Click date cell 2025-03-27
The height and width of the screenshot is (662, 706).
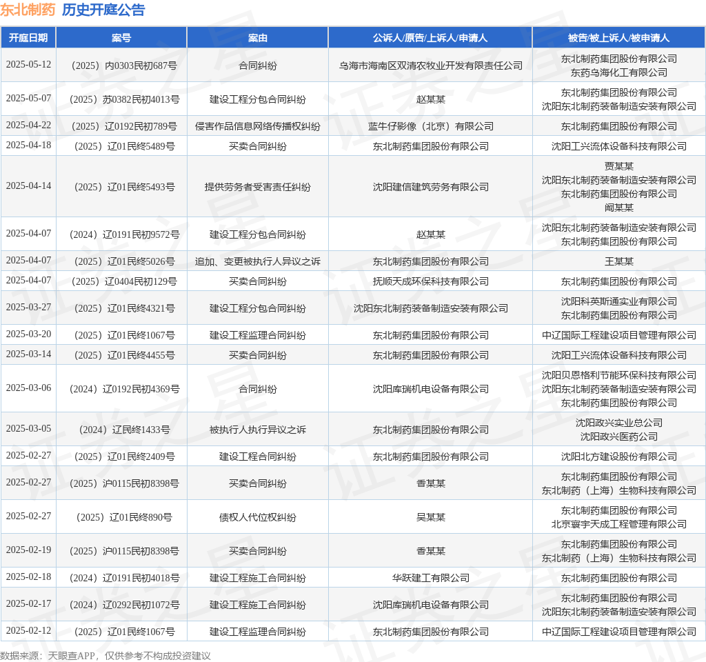tap(28, 307)
